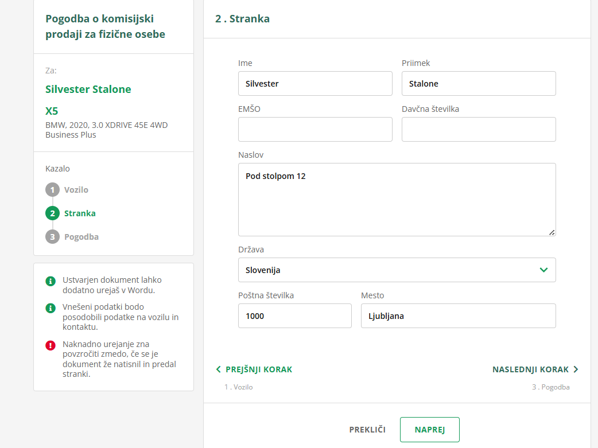598x448 pixels.
Task: Grab the Naslov textarea resize handle
Action: point(552,232)
